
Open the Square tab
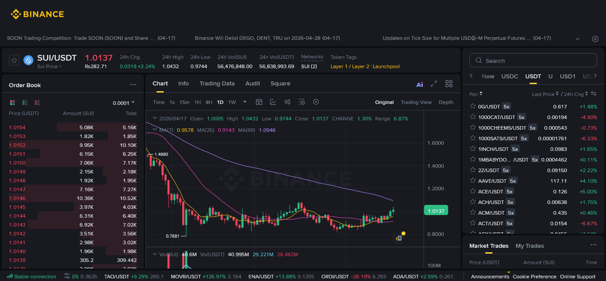pyautogui.click(x=280, y=84)
